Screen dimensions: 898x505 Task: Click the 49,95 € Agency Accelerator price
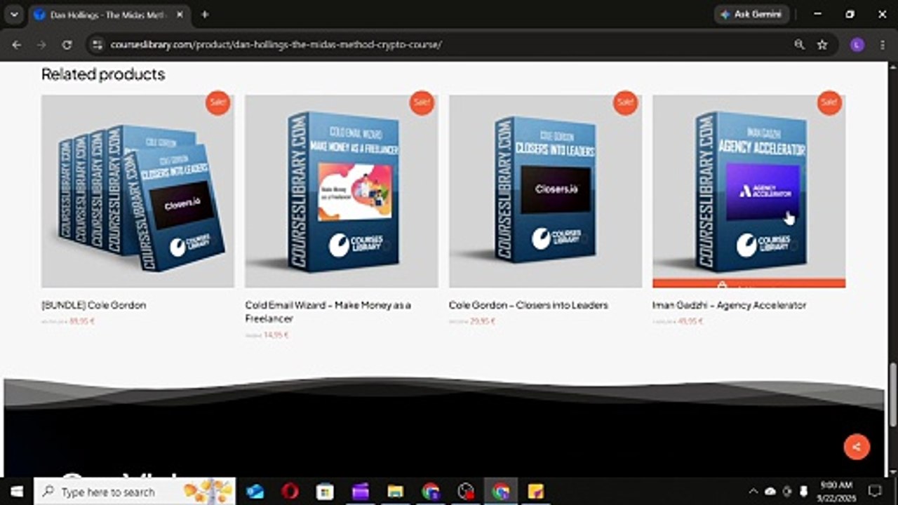(690, 321)
